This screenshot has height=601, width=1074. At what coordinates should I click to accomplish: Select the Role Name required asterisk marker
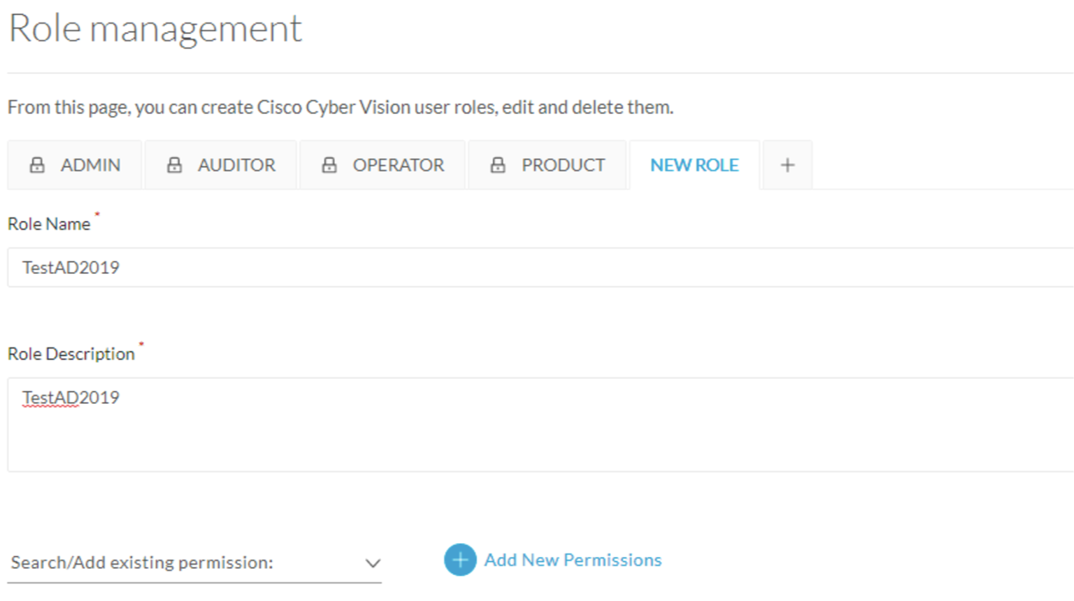coord(96,215)
